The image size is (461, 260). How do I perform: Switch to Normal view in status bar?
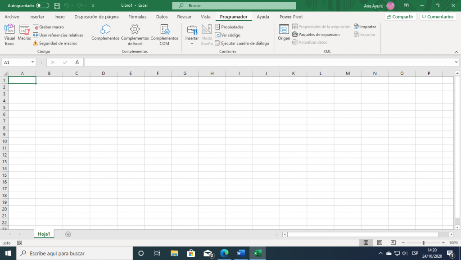pyautogui.click(x=366, y=242)
